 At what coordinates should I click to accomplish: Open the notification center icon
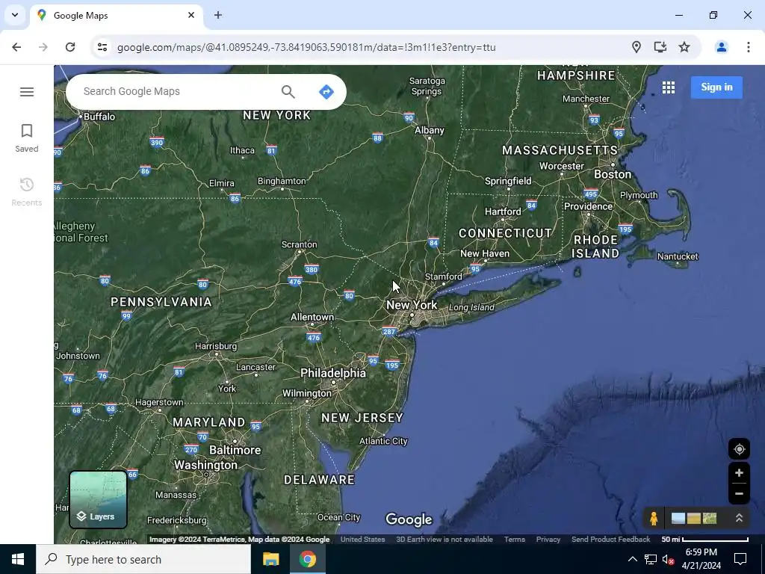[740, 559]
